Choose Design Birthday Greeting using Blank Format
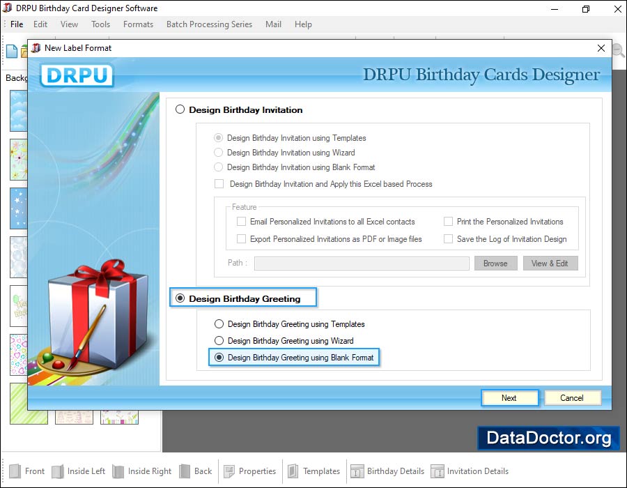The height and width of the screenshot is (488, 627). (219, 358)
